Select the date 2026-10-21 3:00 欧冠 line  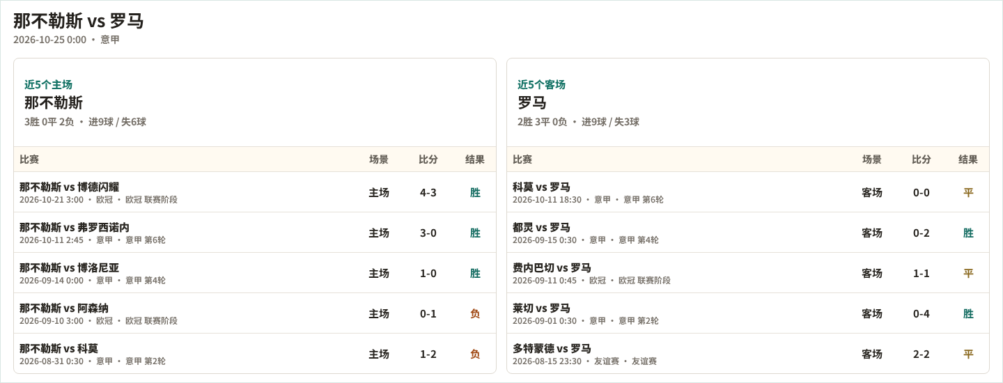pos(98,200)
